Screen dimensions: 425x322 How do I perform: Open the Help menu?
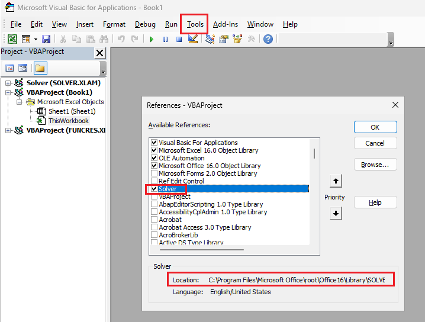click(x=290, y=24)
